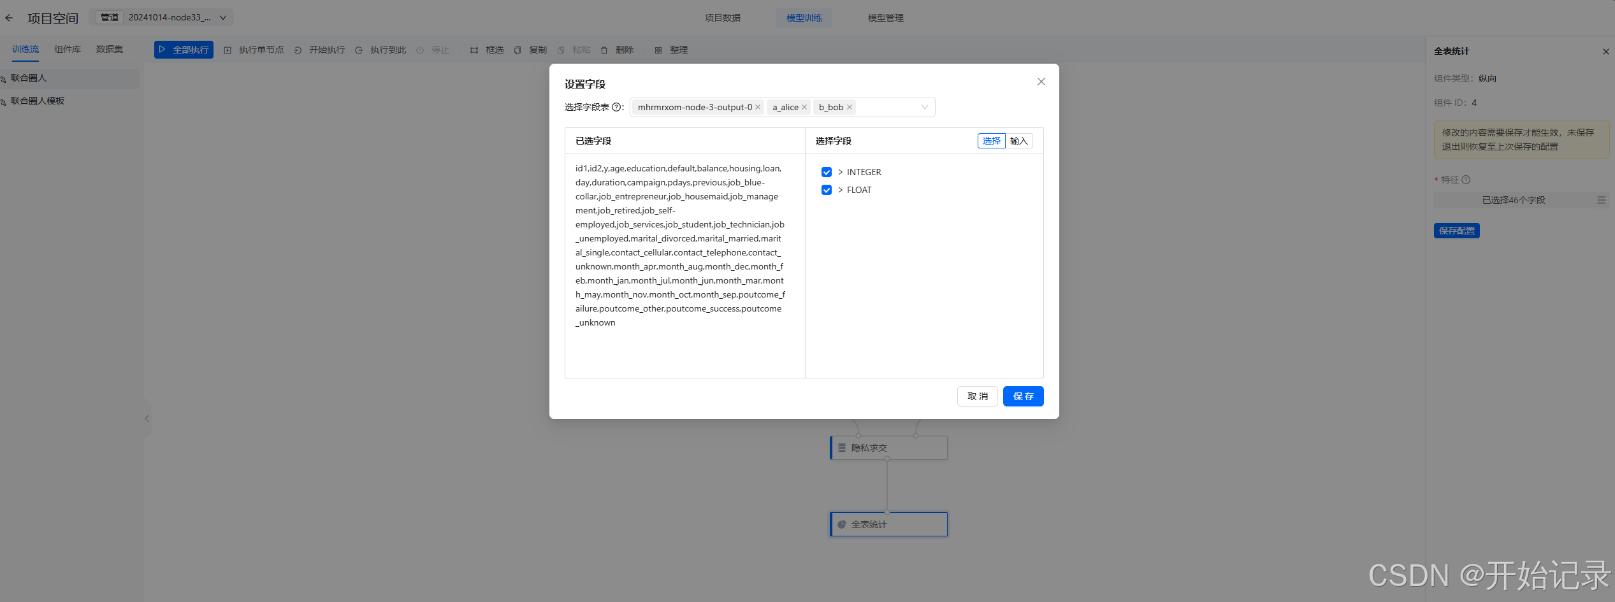Switch to the 模型管理 tab
The width and height of the screenshot is (1615, 602).
pos(885,17)
